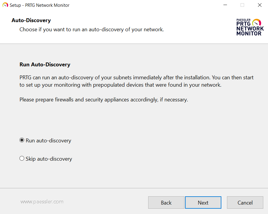
Task: Click the paragraph about prepopulated devices
Action: (136, 81)
